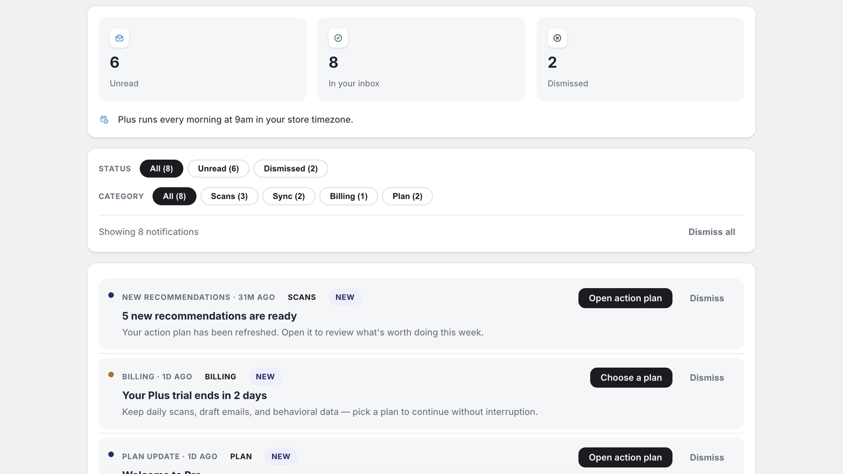This screenshot has width=843, height=474.
Task: Click the check circle inbox icon
Action: click(338, 38)
